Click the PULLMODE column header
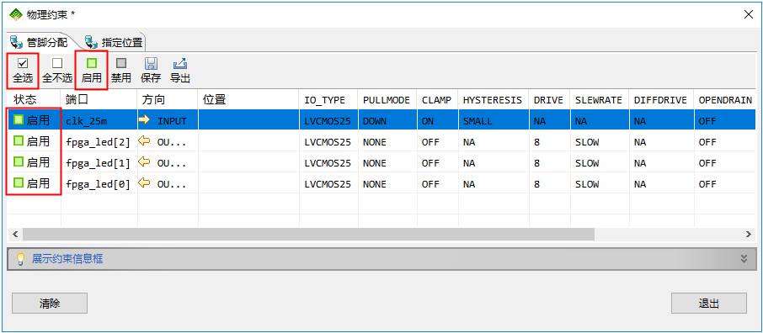763x333 pixels. click(x=387, y=100)
